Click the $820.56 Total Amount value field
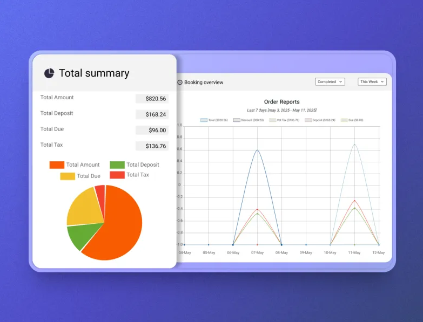Screen dimensions: 423x322 pos(152,99)
